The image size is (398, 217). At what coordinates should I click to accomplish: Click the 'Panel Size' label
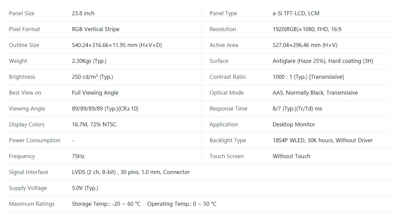pyautogui.click(x=22, y=13)
